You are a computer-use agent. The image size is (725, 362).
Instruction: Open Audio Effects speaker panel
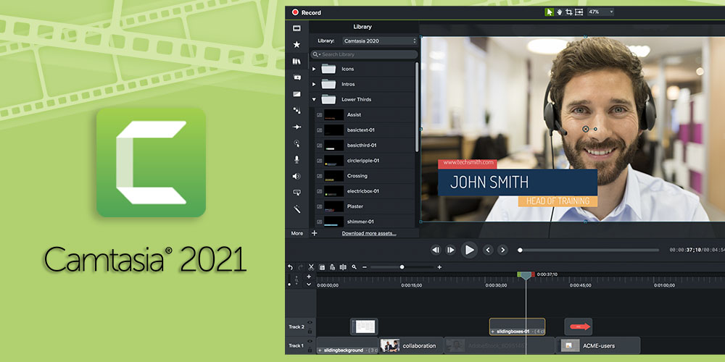click(x=297, y=176)
